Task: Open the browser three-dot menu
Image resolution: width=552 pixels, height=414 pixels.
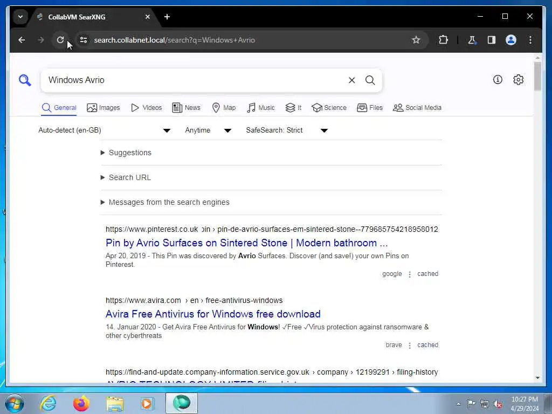Action: tap(530, 40)
